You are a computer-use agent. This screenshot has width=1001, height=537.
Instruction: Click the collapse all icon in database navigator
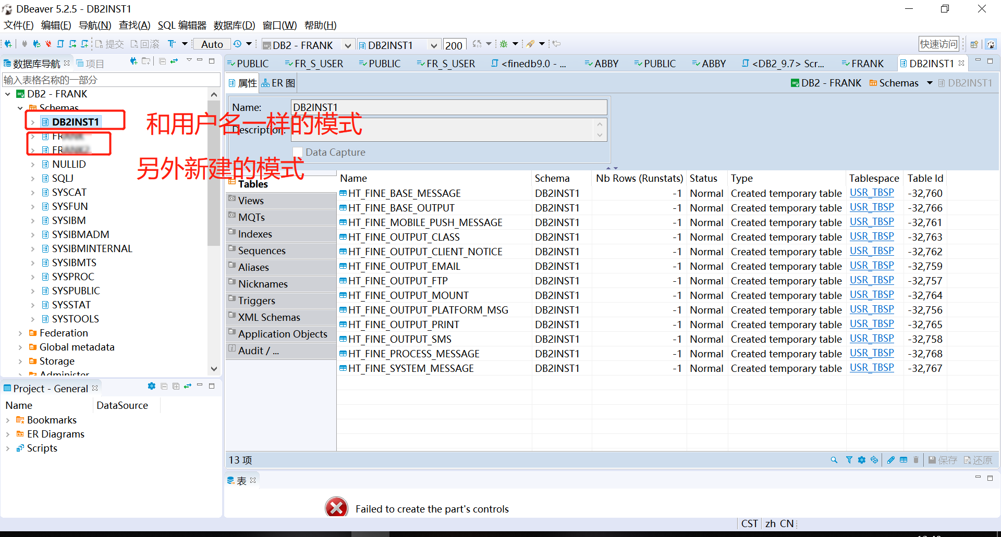pyautogui.click(x=162, y=61)
